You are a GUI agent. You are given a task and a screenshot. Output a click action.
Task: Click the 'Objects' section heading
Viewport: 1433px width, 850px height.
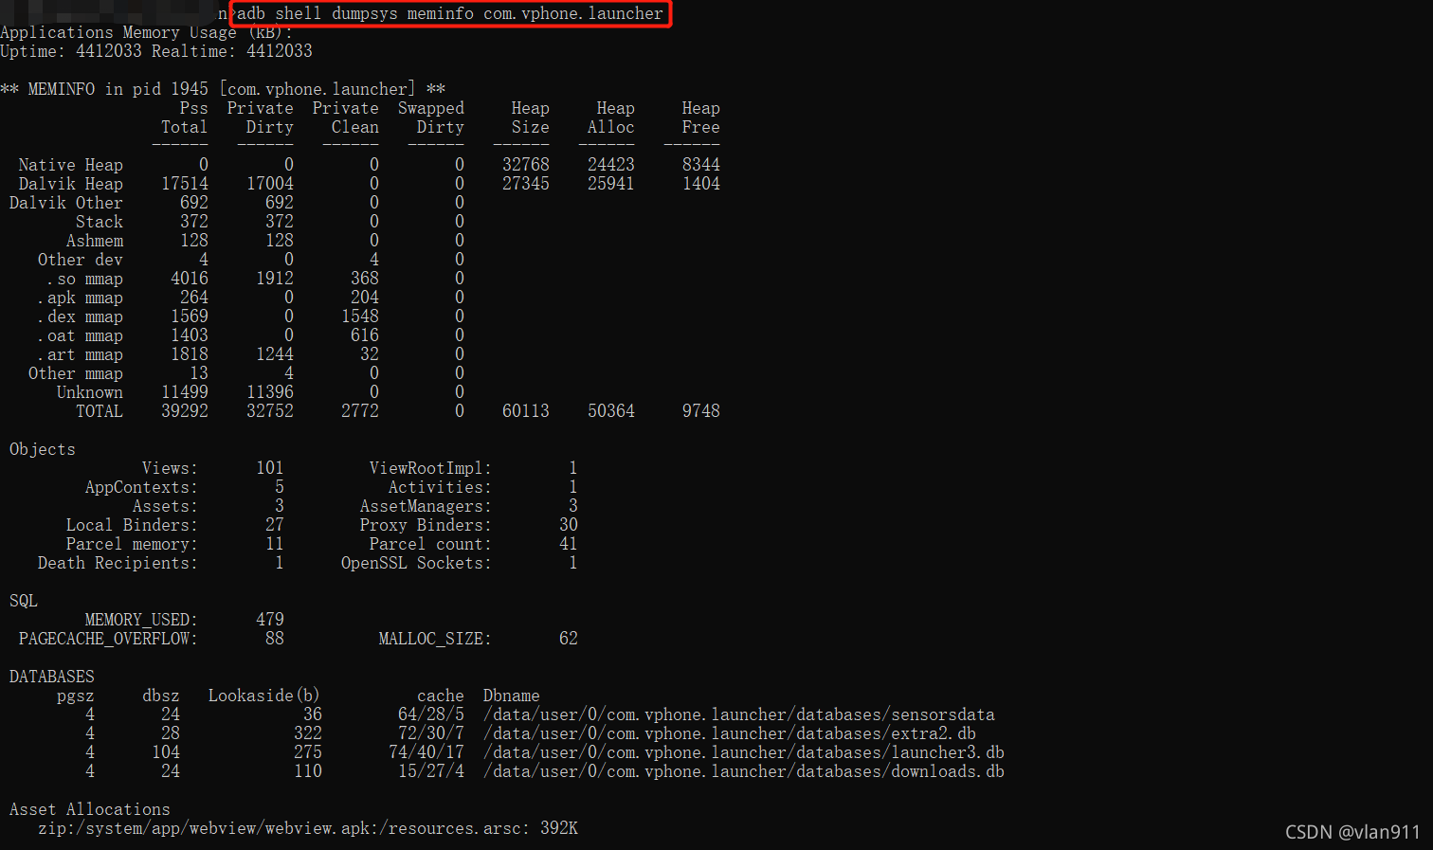(x=43, y=449)
